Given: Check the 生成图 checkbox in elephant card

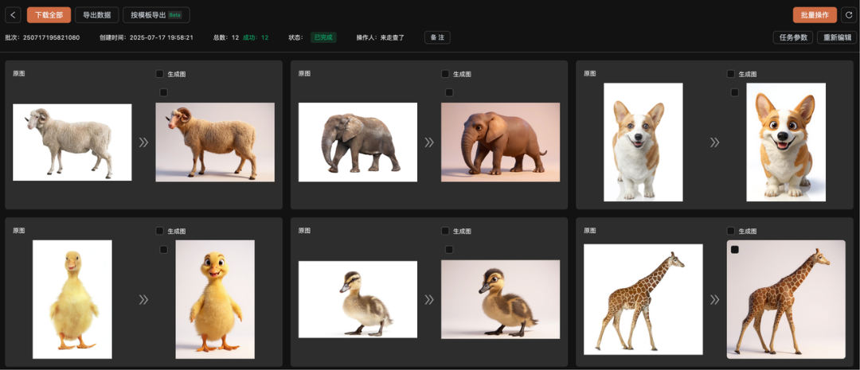Looking at the screenshot, I should click(x=445, y=74).
